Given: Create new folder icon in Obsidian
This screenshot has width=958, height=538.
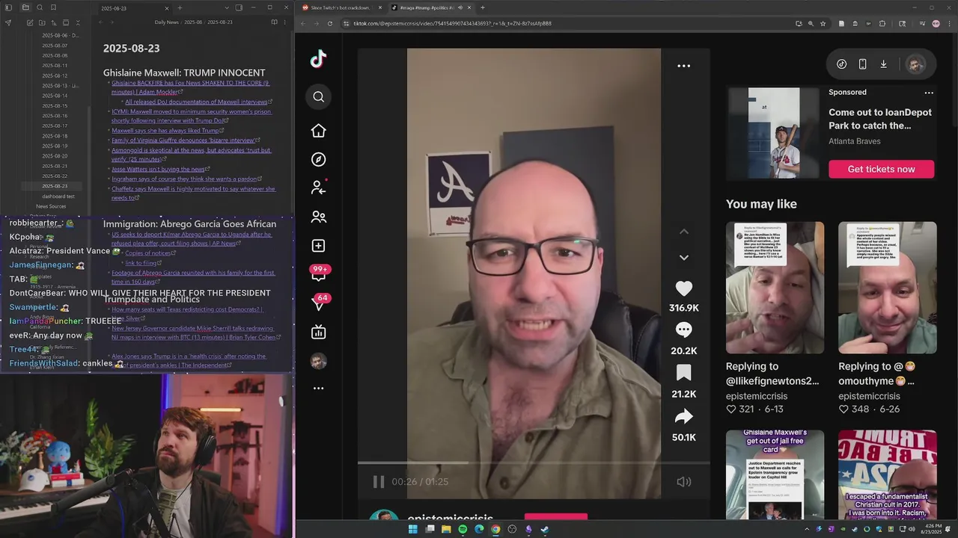Looking at the screenshot, I should pos(42,22).
